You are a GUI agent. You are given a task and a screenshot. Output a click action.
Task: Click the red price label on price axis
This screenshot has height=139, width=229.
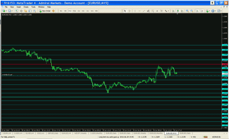pos(225,64)
